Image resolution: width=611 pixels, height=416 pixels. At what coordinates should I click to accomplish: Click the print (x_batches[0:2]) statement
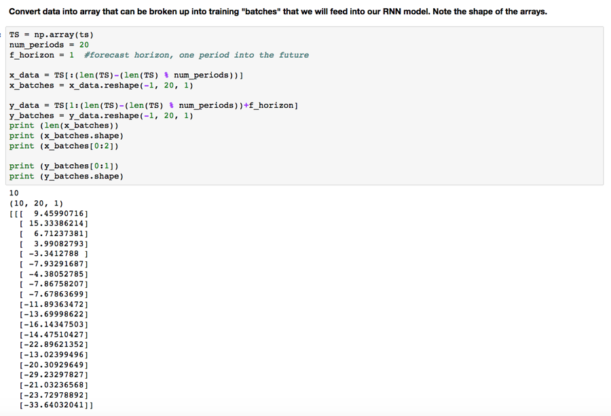point(64,146)
